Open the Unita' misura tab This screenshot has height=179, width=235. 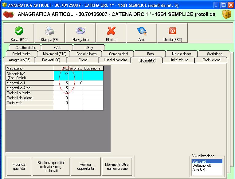click(x=179, y=60)
